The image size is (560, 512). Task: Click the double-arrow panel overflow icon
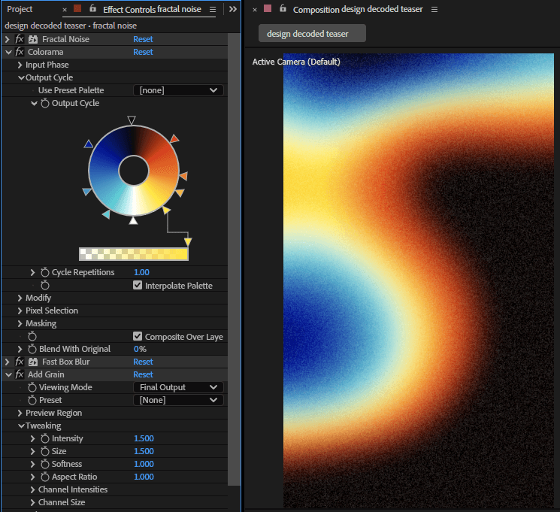pos(233,9)
